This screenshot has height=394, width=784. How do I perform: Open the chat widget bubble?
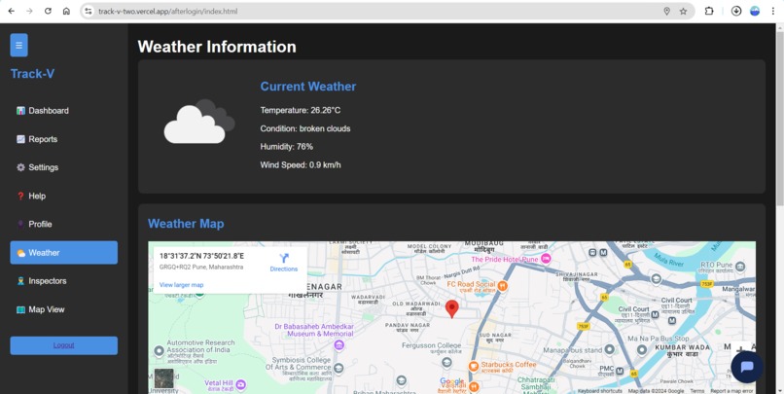[x=747, y=368]
